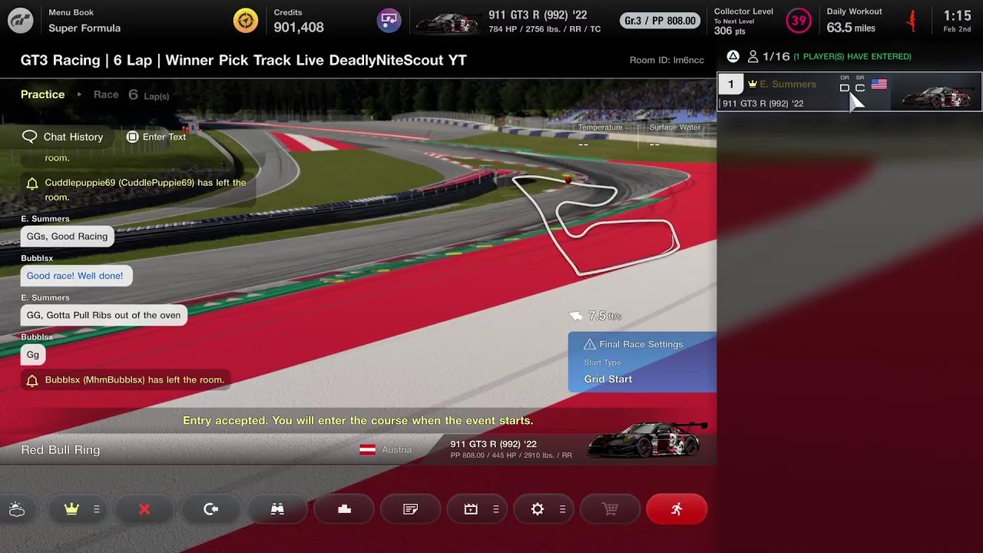983x553 pixels.
Task: Select the 911 GT3 R car thumbnail in header
Action: (x=447, y=22)
